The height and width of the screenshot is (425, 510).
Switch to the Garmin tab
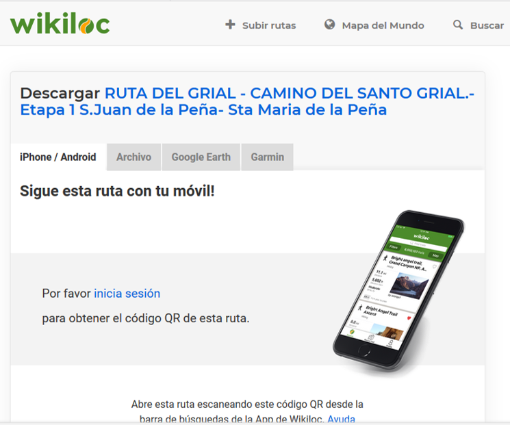268,157
